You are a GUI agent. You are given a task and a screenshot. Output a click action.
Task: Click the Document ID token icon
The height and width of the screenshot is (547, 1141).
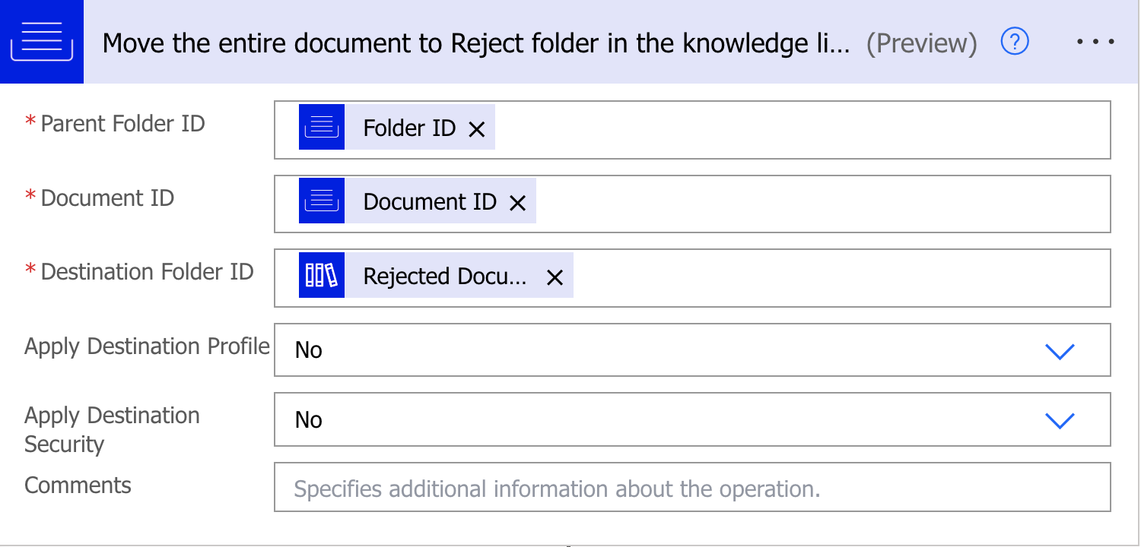tap(322, 201)
